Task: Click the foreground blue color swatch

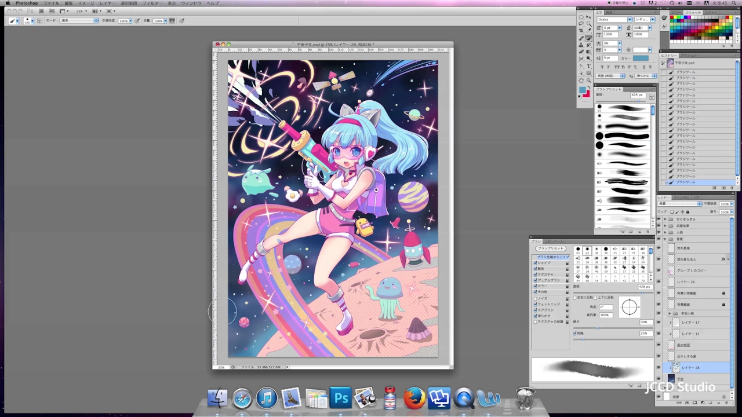Action: (x=583, y=90)
